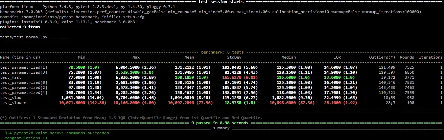This screenshot has height=140, width=444.
Task: Click the Rounds column header
Action: 407,57
